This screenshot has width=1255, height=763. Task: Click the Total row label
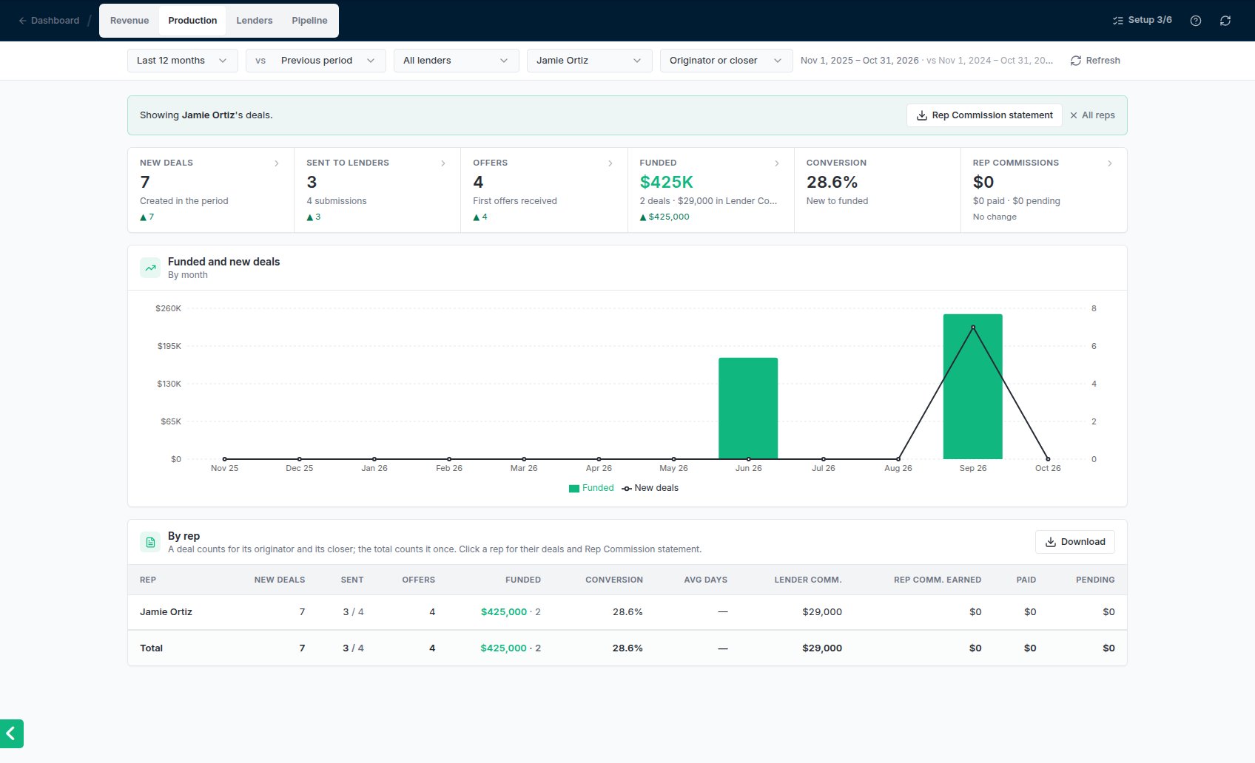(151, 648)
